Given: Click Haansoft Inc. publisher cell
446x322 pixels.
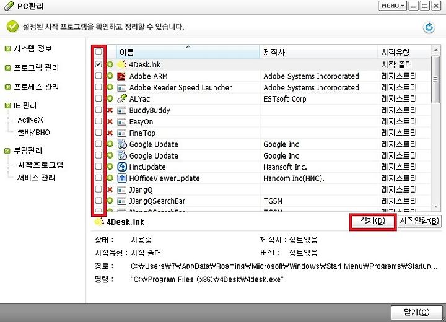Looking at the screenshot, I should coord(285,167).
